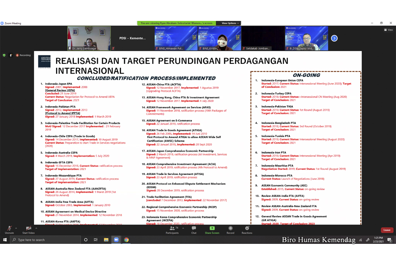Click the red Leave button
This screenshot has height=264, width=396.
pyautogui.click(x=387, y=230)
